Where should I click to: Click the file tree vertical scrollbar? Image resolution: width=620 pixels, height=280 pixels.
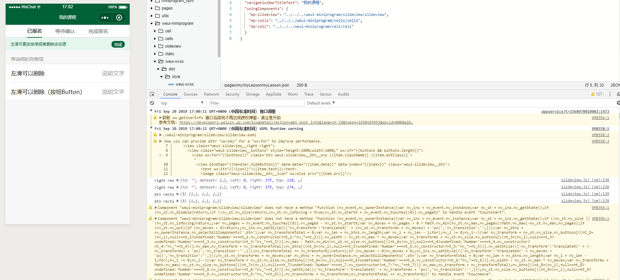tap(219, 28)
